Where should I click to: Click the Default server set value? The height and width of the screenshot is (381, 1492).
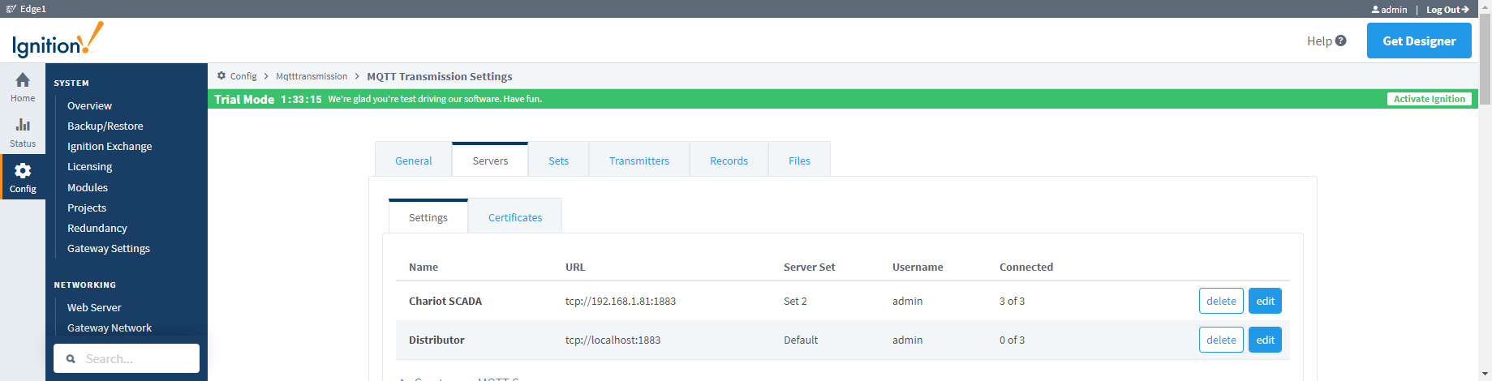[801, 340]
